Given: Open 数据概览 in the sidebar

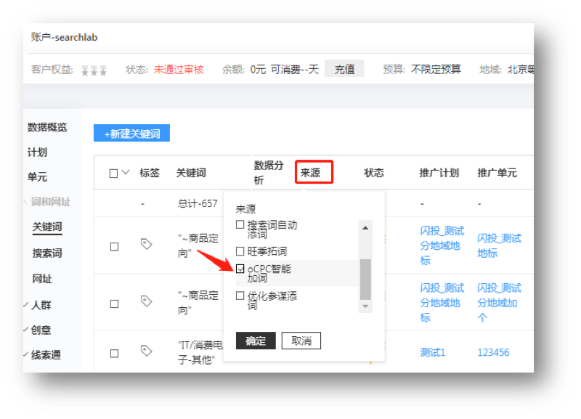Looking at the screenshot, I should 47,127.
